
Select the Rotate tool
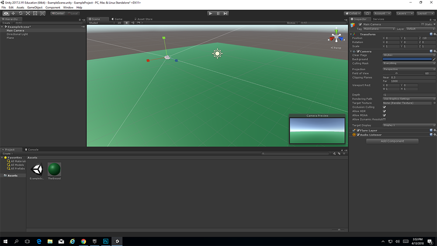[21, 14]
